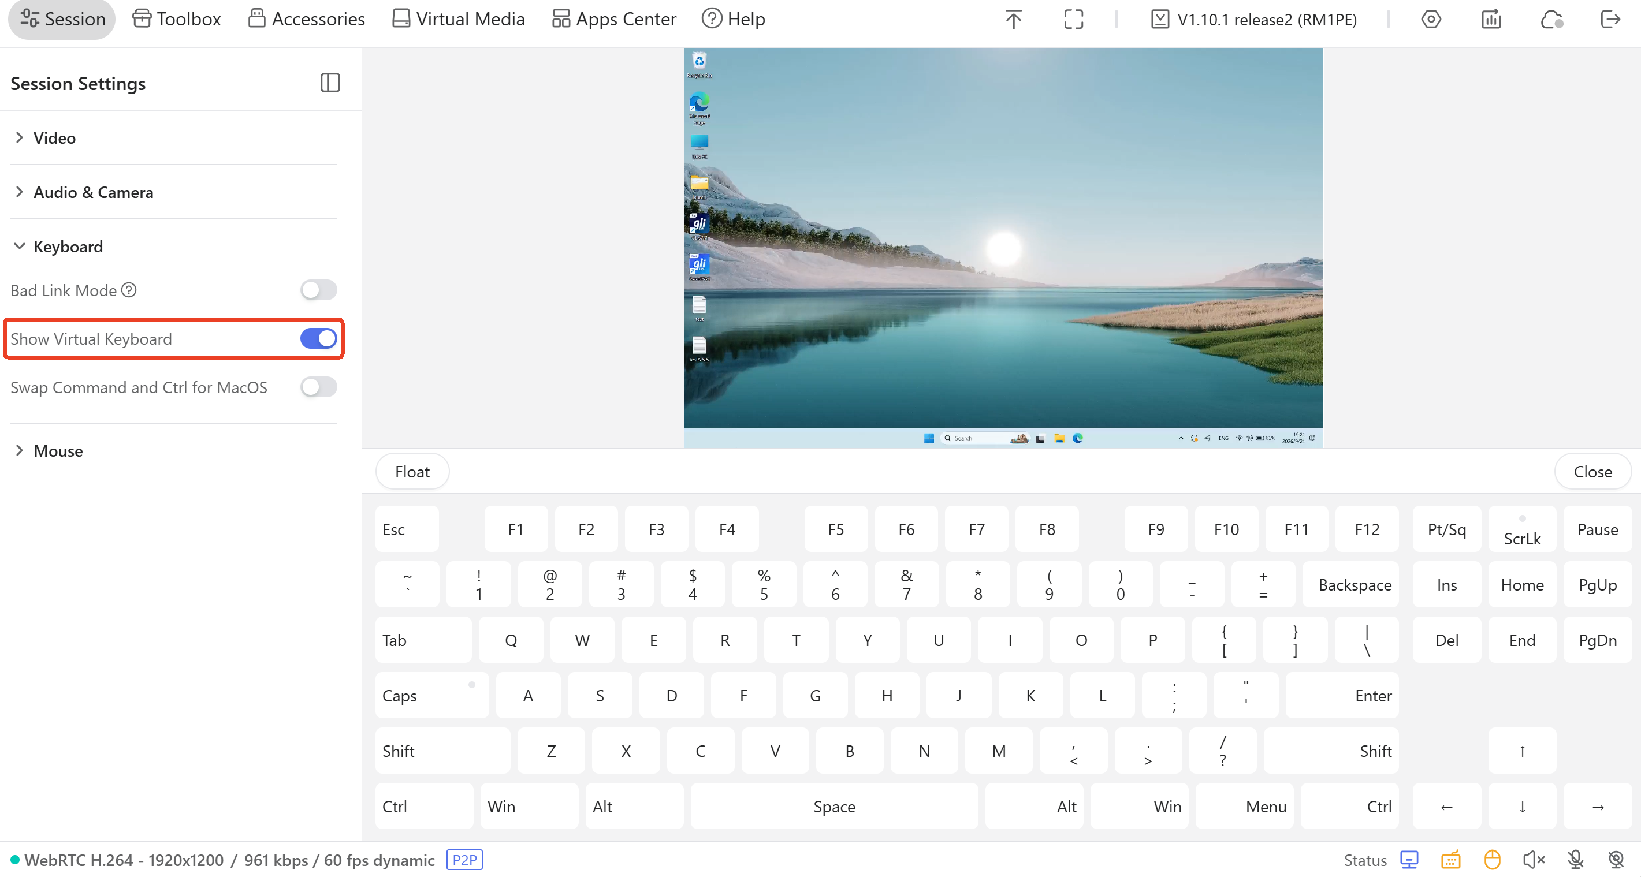Toggle the ScrLk key on virtual keyboard
This screenshot has width=1641, height=877.
1522,529
